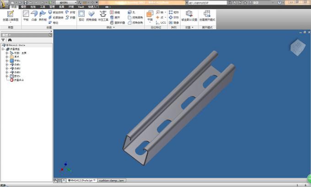Expand the 原点 (Origin) folder node
The height and width of the screenshot is (187, 311).
(x=7, y=57)
